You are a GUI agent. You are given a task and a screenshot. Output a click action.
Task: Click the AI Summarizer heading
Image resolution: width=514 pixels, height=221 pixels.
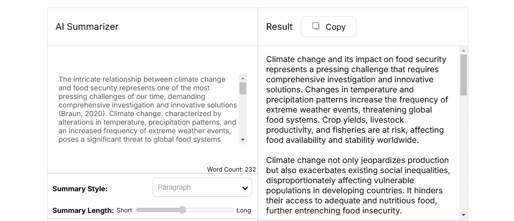[87, 27]
